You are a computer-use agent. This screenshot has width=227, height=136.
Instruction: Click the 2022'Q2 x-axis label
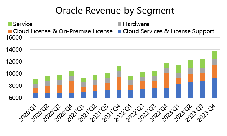point(135,113)
